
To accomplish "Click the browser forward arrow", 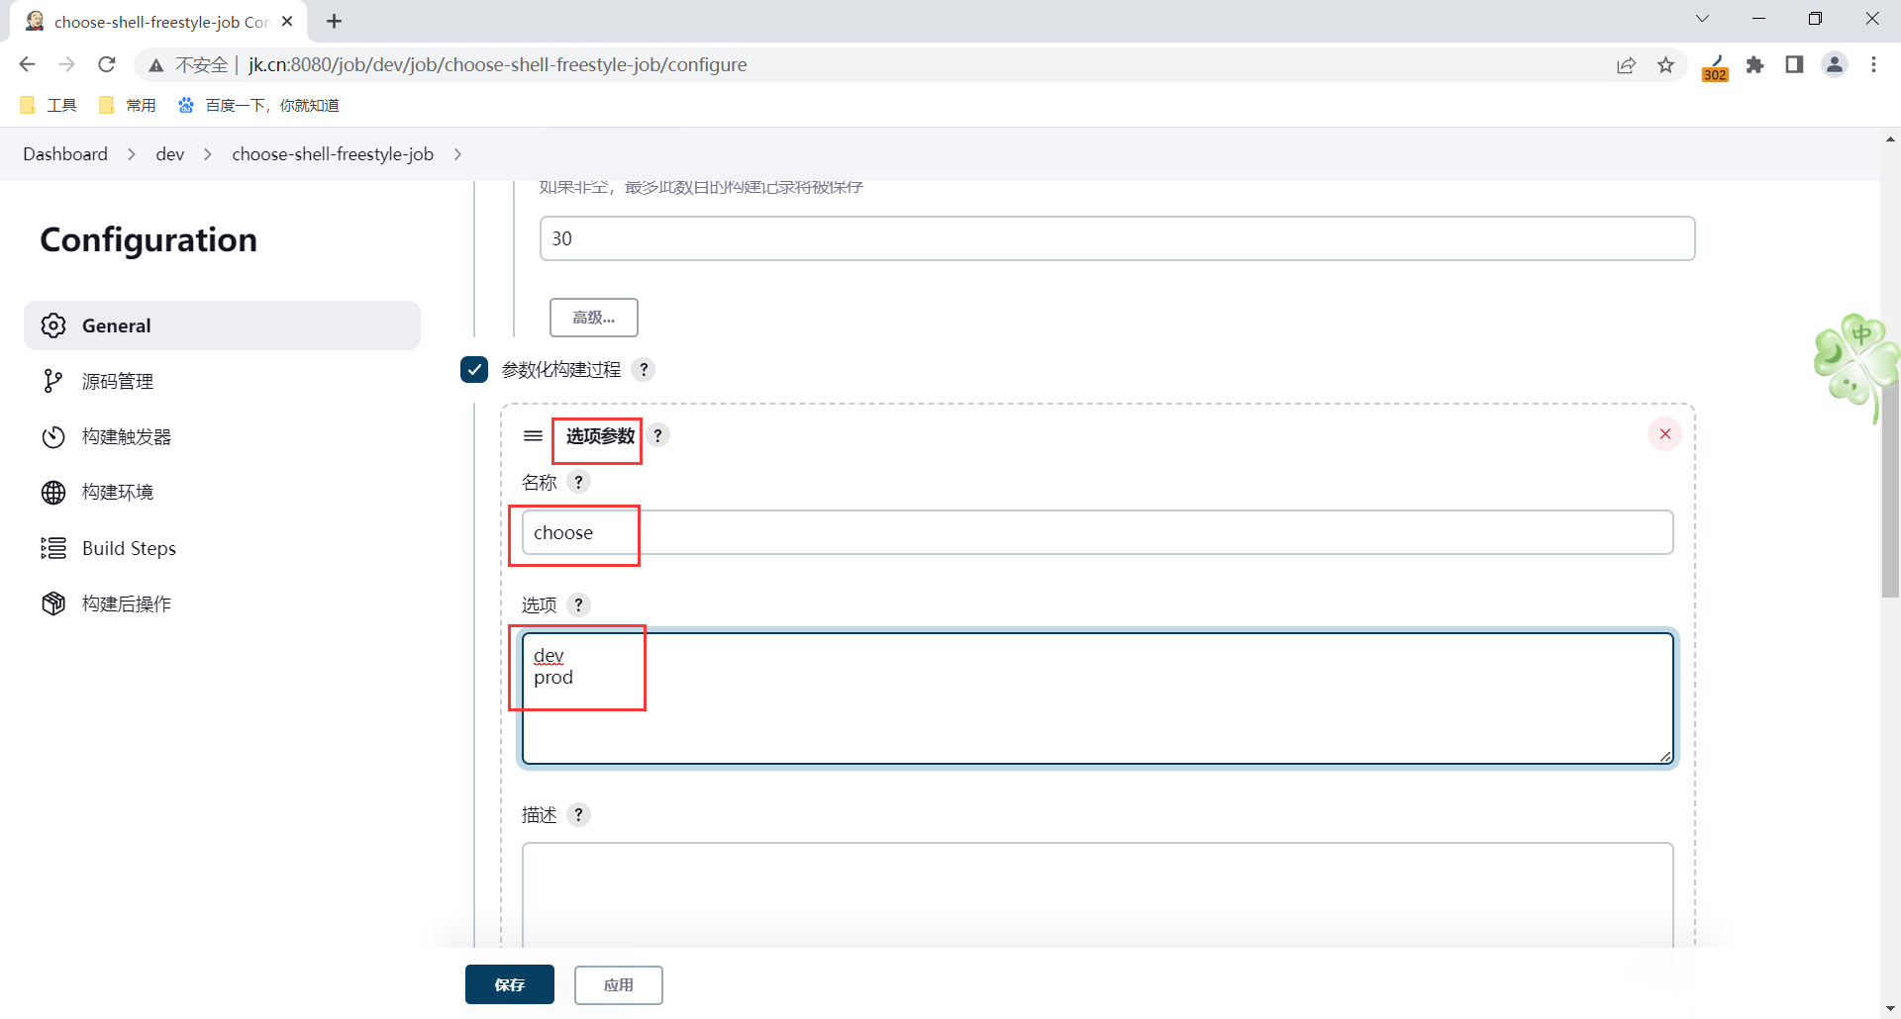I will pyautogui.click(x=66, y=64).
